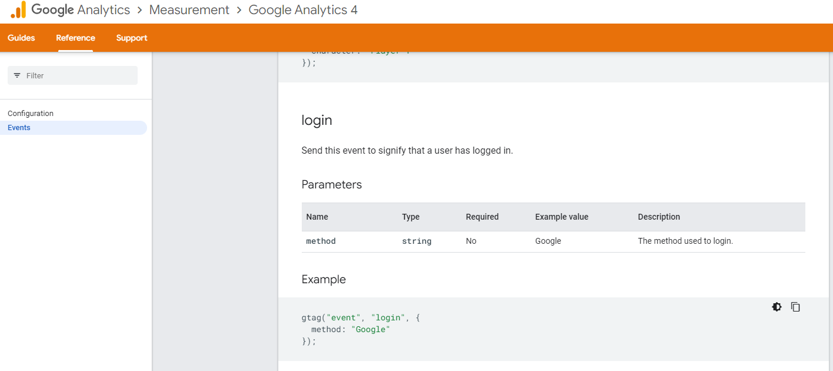Click the Parameters heading
833x371 pixels.
[332, 185]
